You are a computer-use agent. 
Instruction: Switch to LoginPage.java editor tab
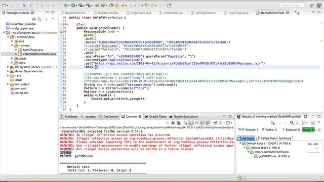pyautogui.click(x=236, y=13)
